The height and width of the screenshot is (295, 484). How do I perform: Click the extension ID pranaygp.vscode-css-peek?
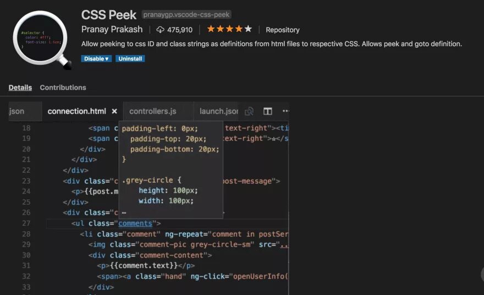(186, 14)
